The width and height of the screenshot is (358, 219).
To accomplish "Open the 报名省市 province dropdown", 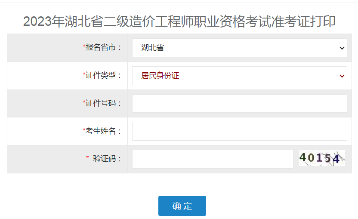I will [240, 48].
